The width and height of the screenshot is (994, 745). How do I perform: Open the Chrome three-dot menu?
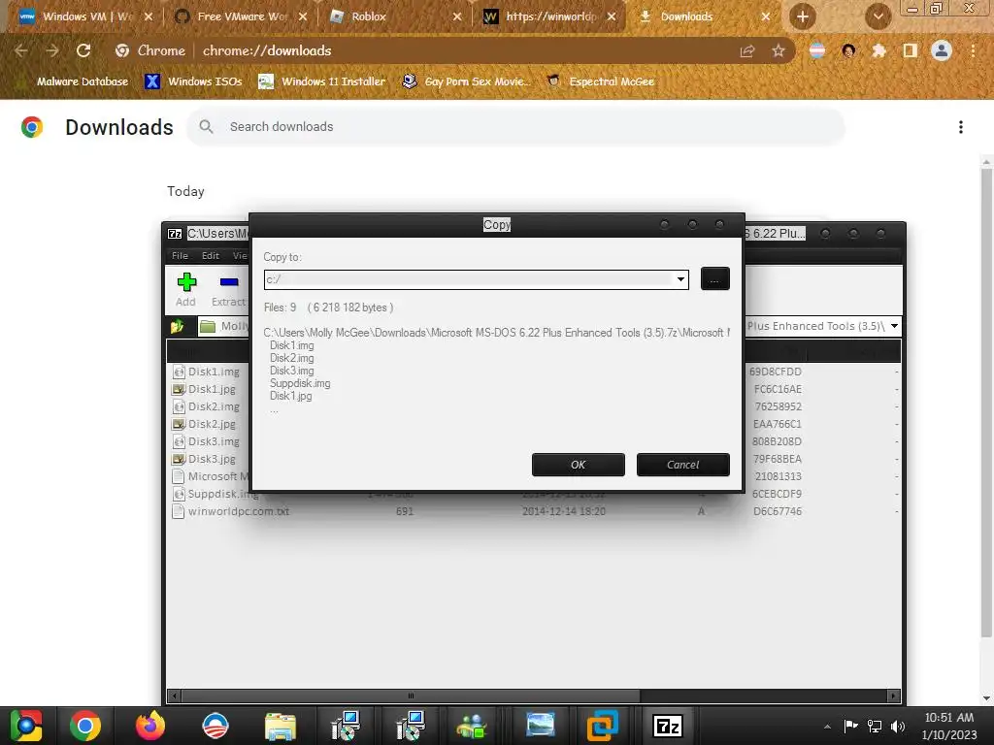tap(973, 50)
